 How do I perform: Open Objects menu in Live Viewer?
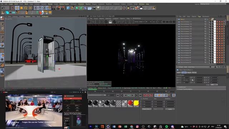pos(102,19)
